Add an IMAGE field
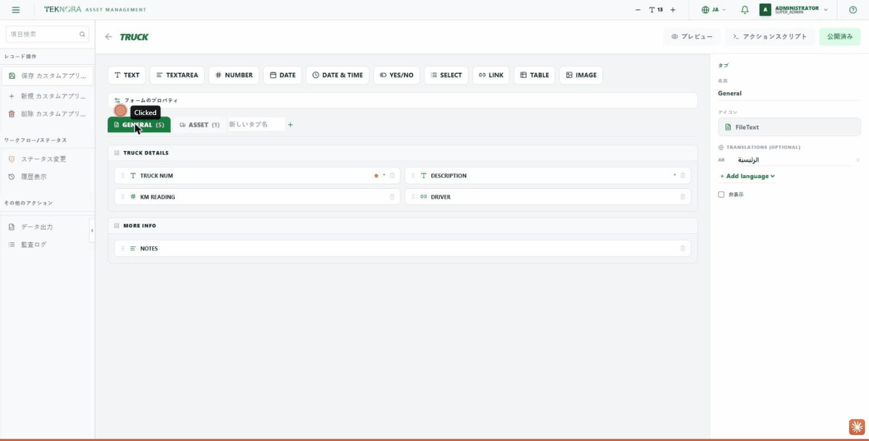This screenshot has height=441, width=869. (581, 75)
